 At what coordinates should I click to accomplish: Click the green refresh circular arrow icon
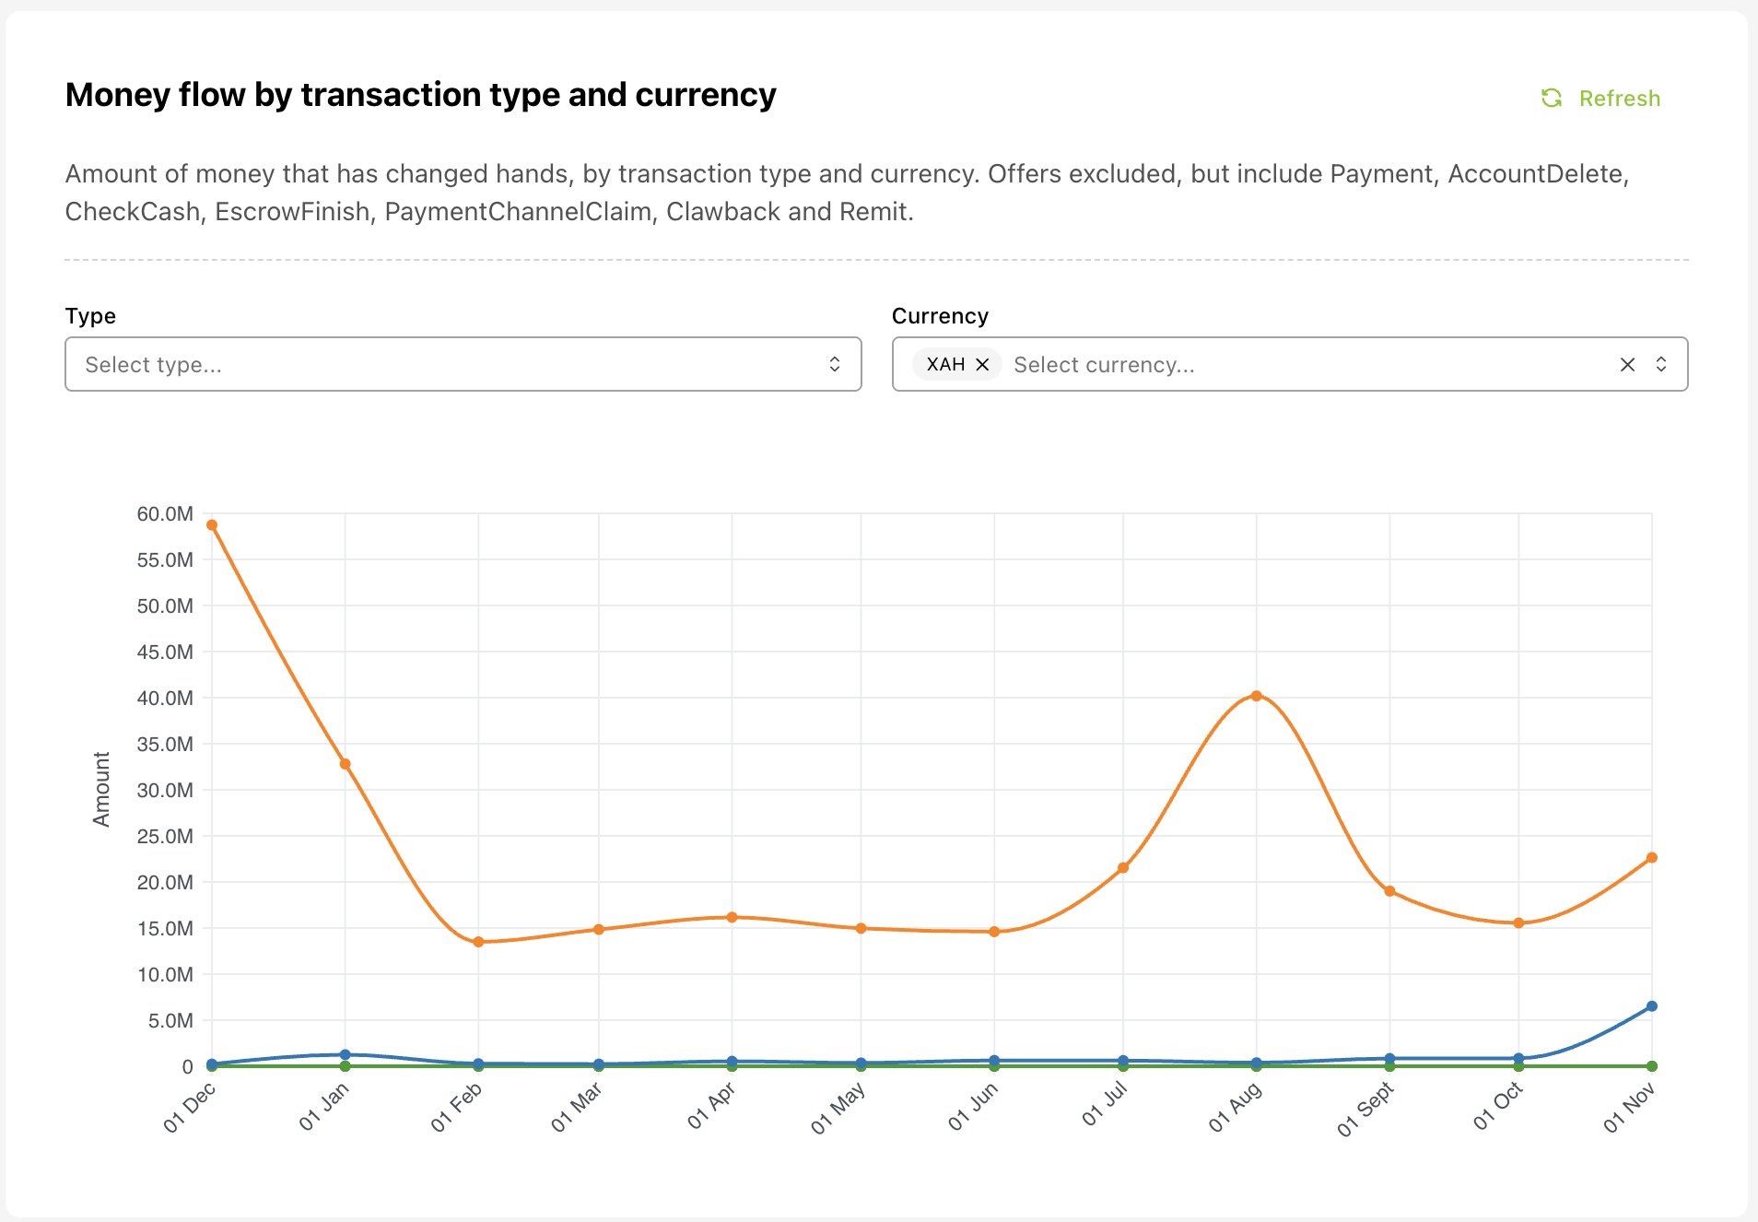1553,98
